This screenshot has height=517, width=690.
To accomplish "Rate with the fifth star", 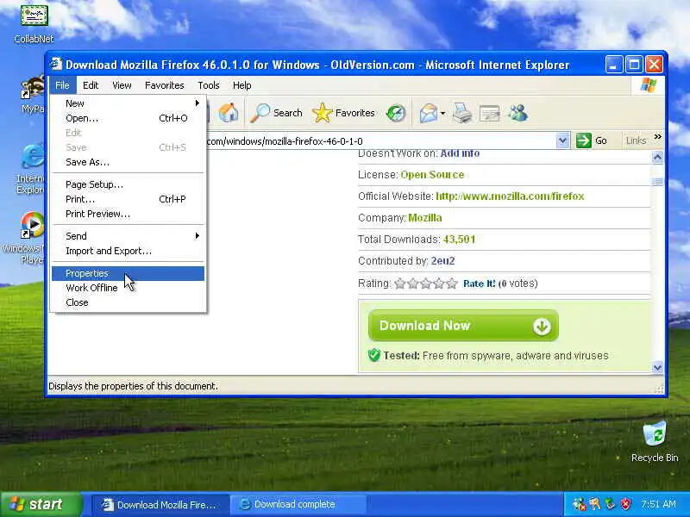I will click(452, 283).
